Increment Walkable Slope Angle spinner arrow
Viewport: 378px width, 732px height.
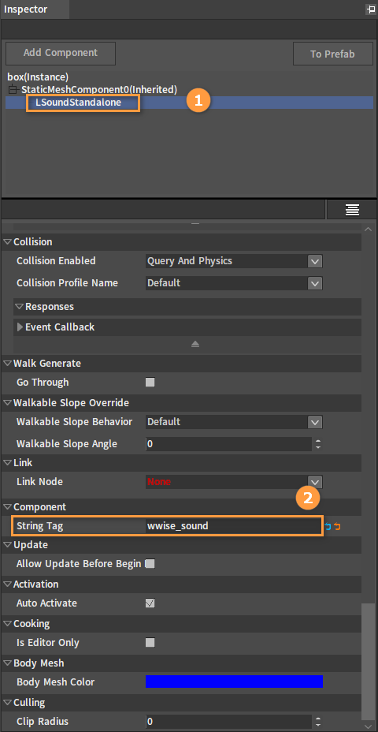pos(318,441)
